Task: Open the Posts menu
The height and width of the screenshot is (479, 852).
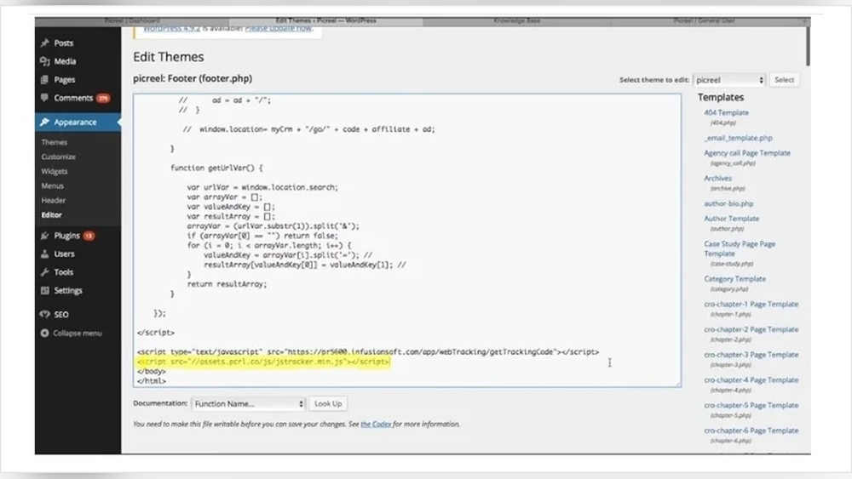Action: coord(64,43)
